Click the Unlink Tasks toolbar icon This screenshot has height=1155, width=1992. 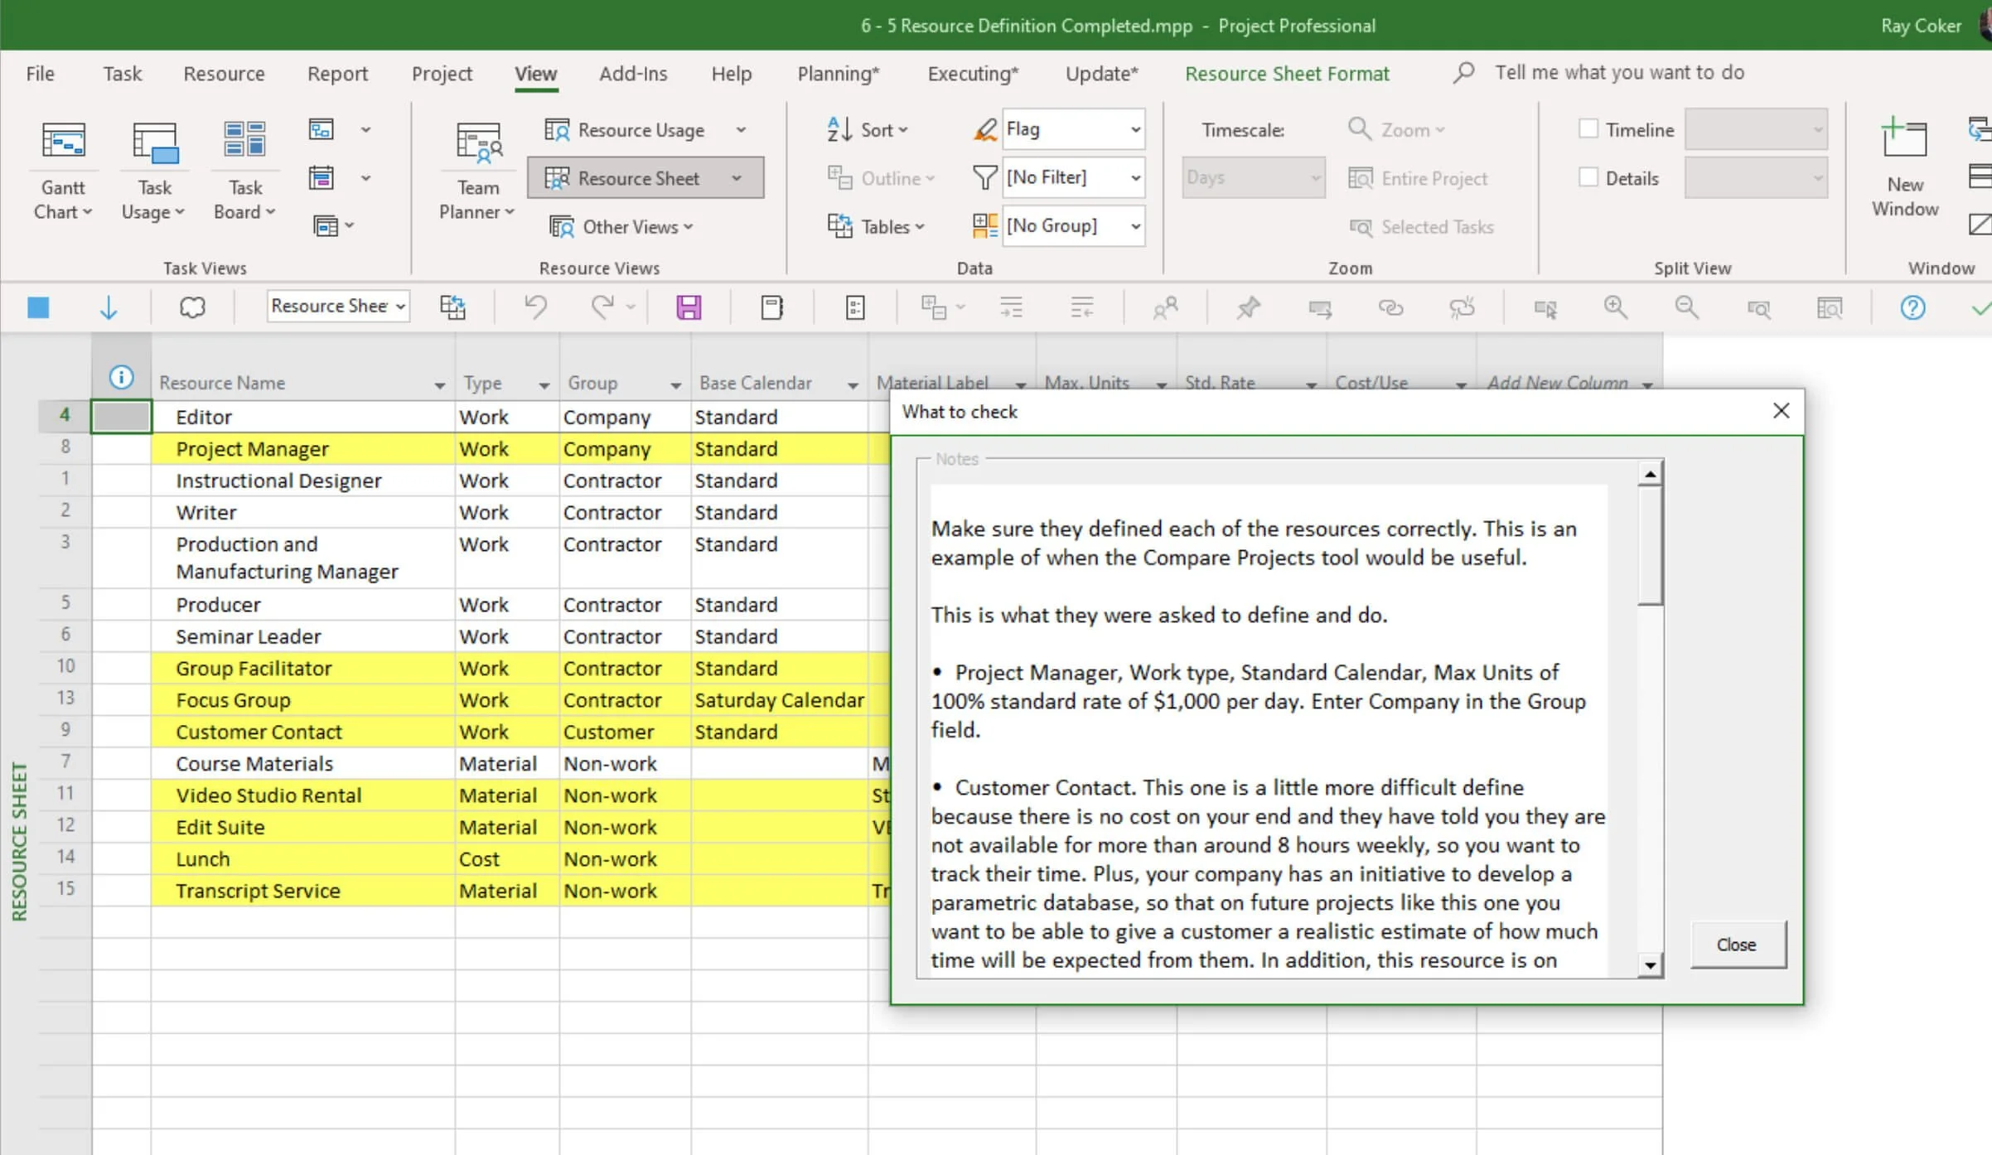(x=1463, y=307)
